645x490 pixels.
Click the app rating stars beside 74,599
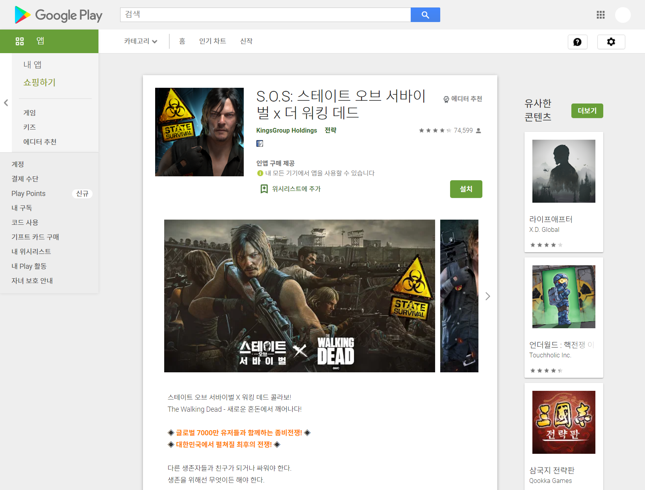point(435,131)
